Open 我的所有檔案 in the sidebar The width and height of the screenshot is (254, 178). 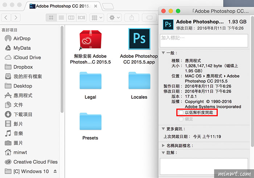tap(23, 76)
